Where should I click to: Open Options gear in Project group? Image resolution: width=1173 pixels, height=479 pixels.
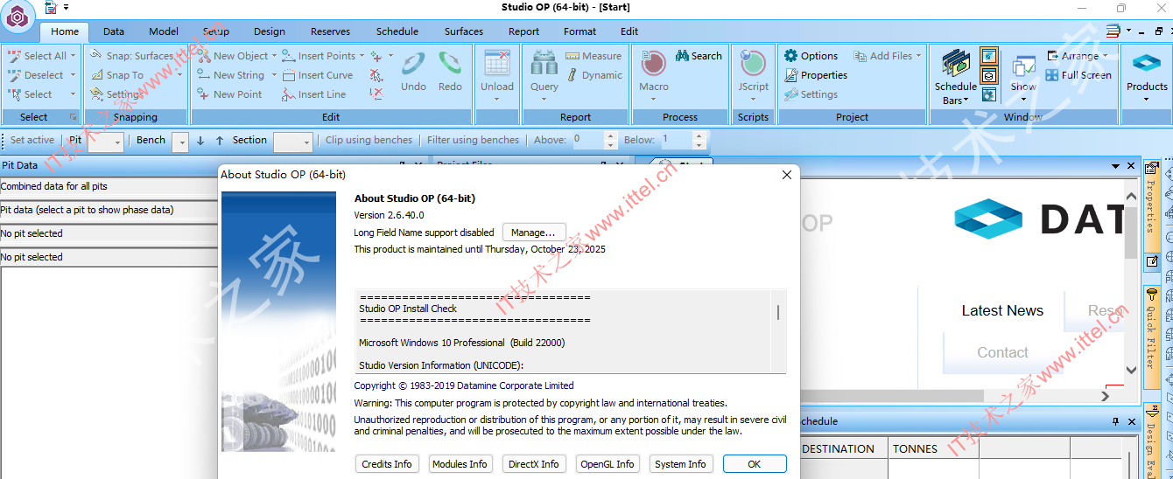point(811,56)
